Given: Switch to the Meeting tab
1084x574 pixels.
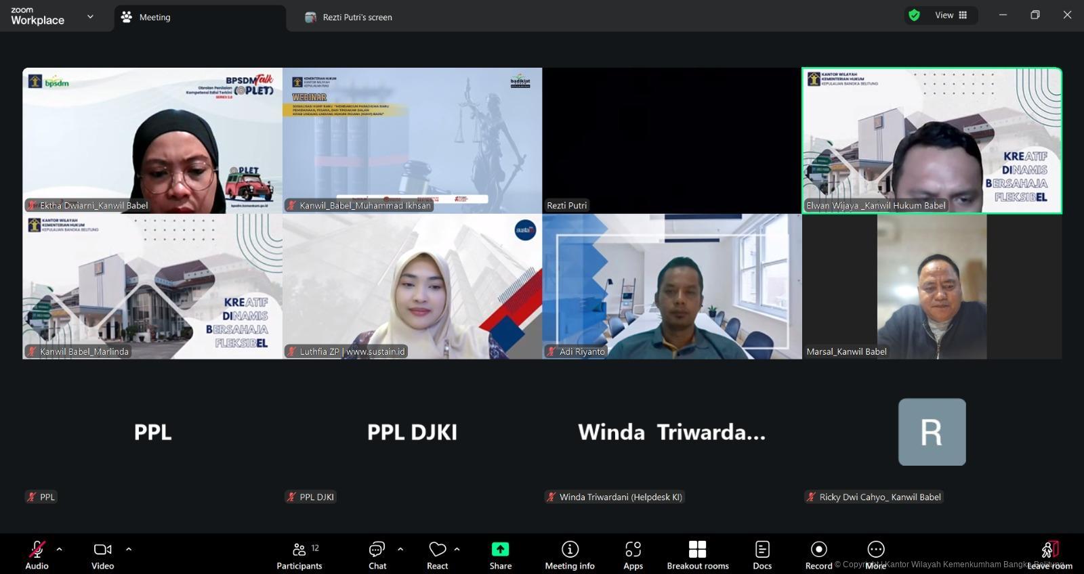Looking at the screenshot, I should pyautogui.click(x=200, y=18).
